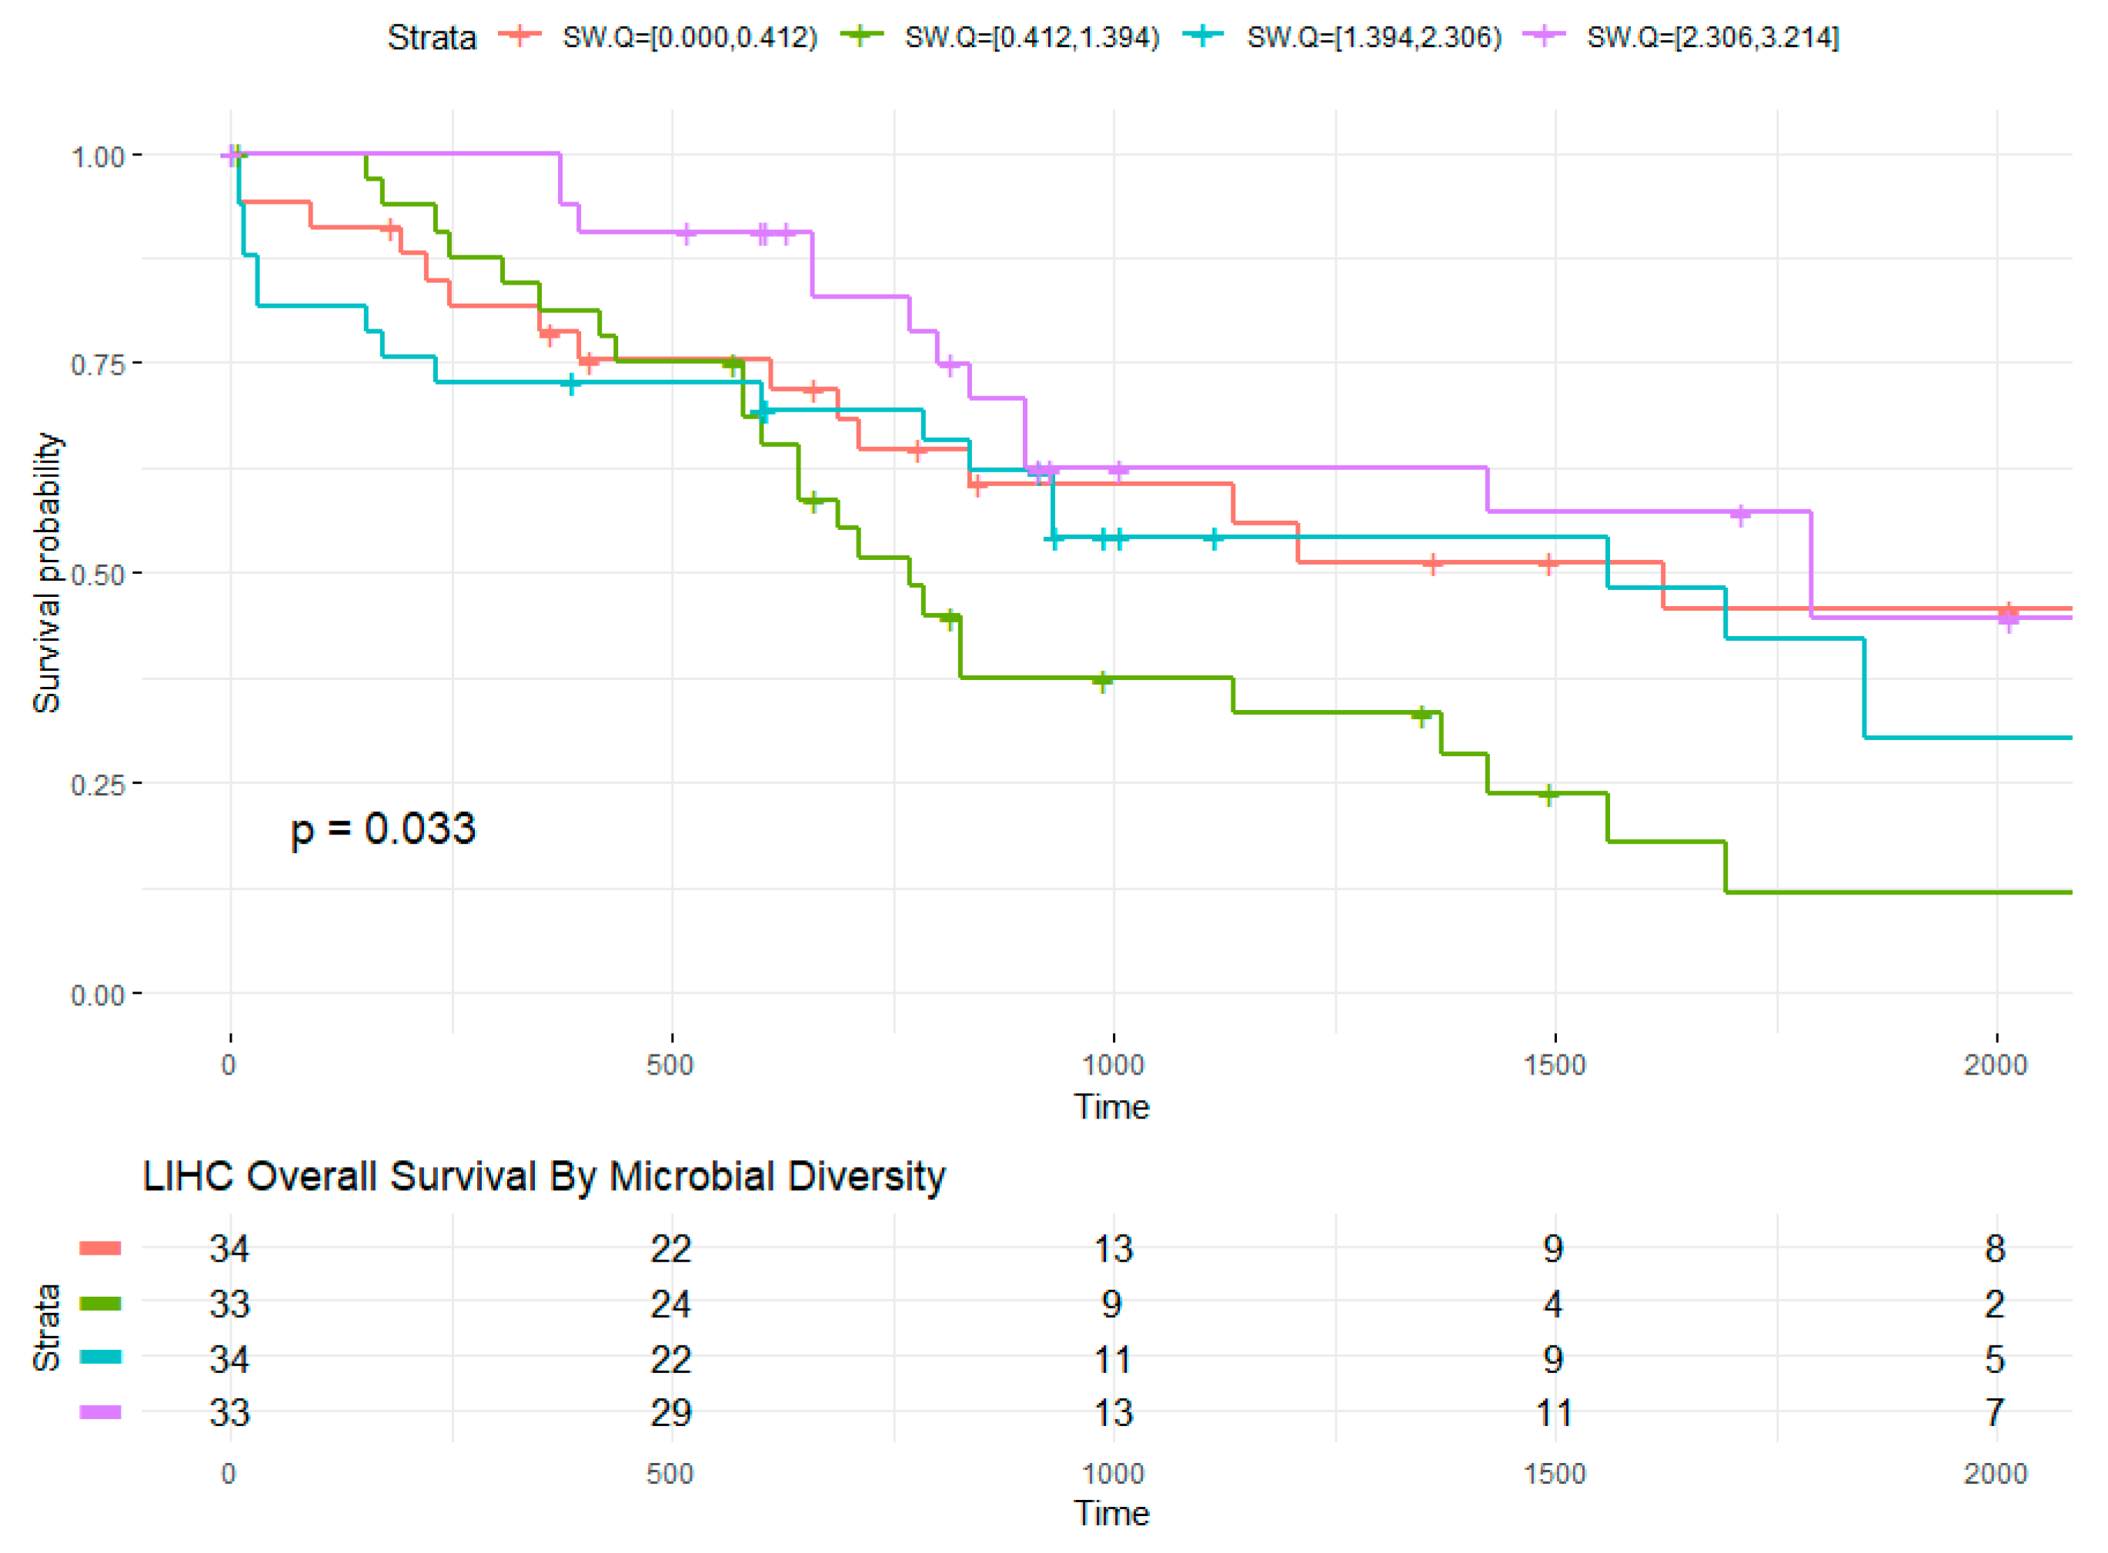This screenshot has width=2108, height=1553.
Task: Click the Strata legend title at top
Action: 432,38
